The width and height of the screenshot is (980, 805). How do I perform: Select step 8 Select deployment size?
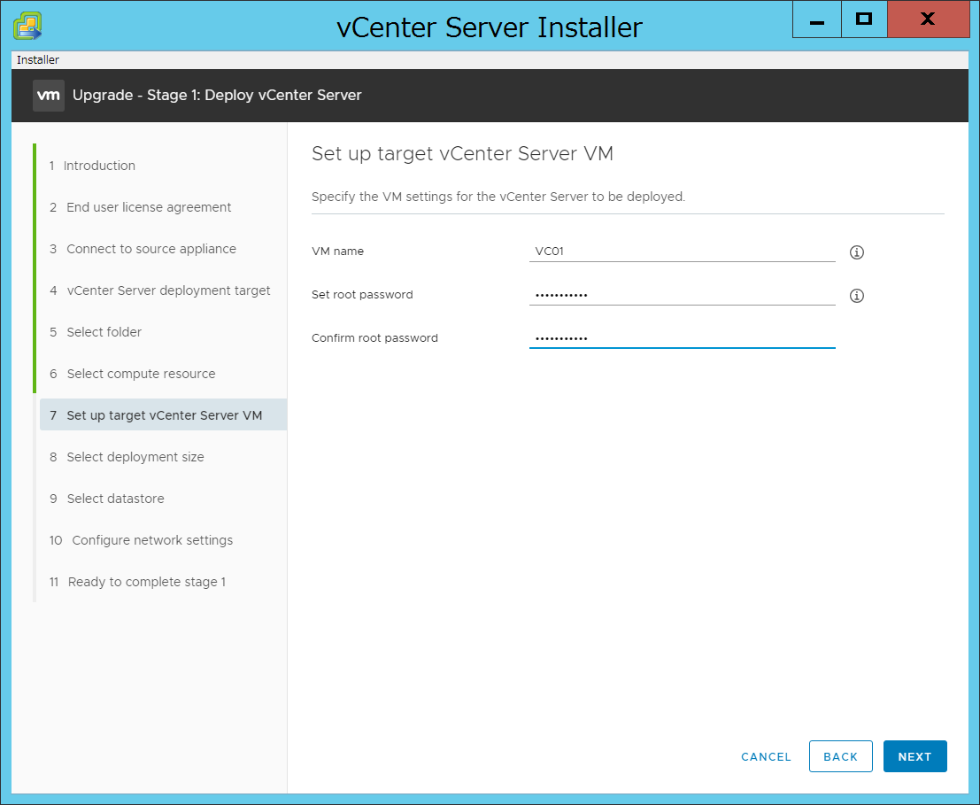coord(127,457)
